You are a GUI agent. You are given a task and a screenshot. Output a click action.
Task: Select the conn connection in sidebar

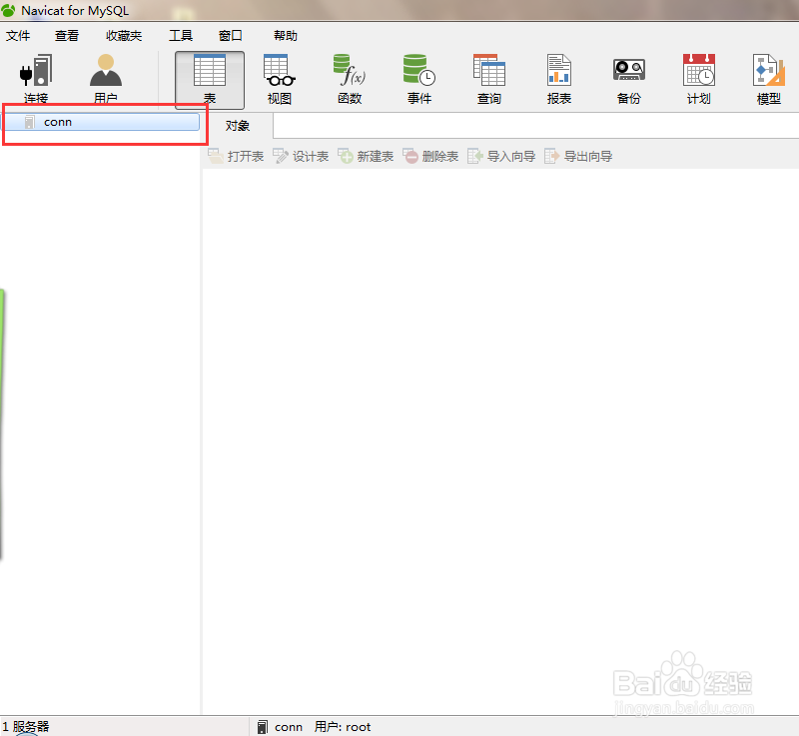(57, 122)
